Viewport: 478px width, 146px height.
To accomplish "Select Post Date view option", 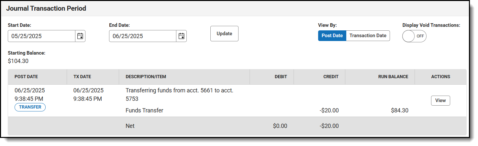I will pos(332,36).
